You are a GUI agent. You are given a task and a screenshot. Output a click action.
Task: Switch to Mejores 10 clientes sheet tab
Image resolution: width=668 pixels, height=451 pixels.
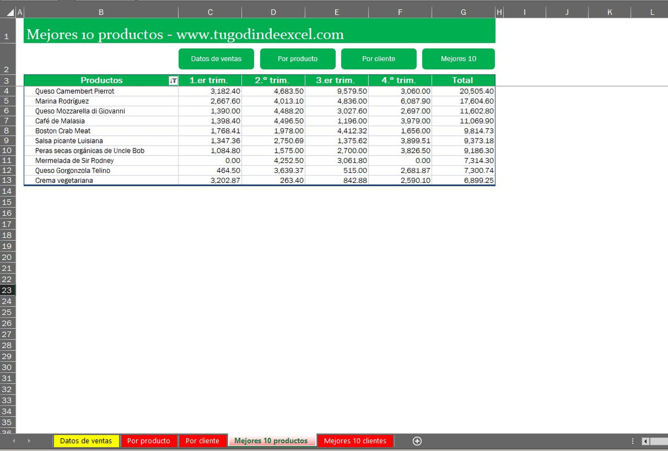355,441
